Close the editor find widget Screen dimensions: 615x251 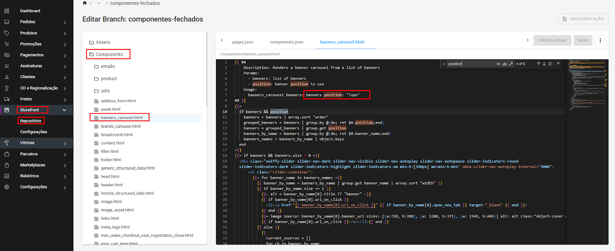coord(558,63)
